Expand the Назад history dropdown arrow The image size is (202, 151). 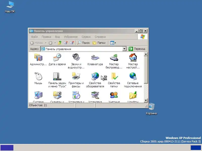46,43
